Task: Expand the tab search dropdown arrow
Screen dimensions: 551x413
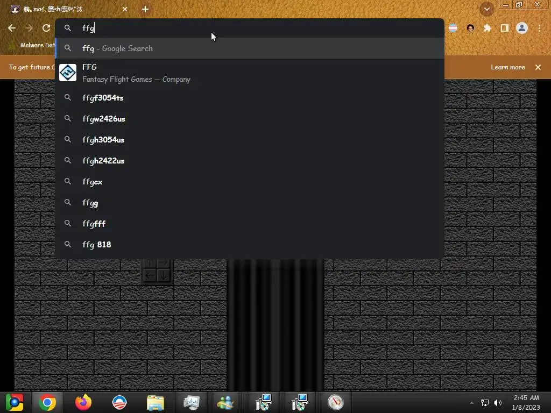Action: [x=486, y=9]
